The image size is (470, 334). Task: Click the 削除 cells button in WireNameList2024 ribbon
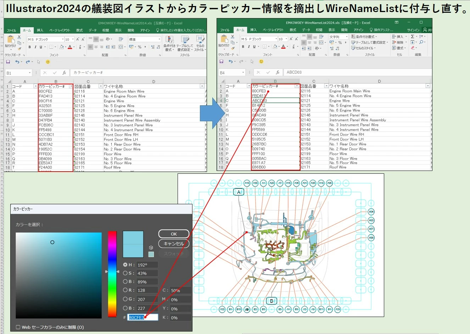(x=399, y=42)
